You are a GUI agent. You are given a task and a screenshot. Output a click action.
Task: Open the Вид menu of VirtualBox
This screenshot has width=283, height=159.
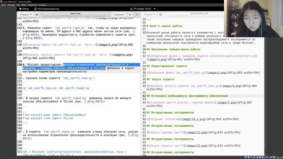pos(19,5)
